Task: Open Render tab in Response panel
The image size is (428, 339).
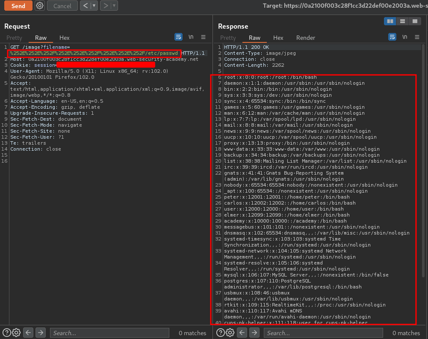Action: pos(306,38)
